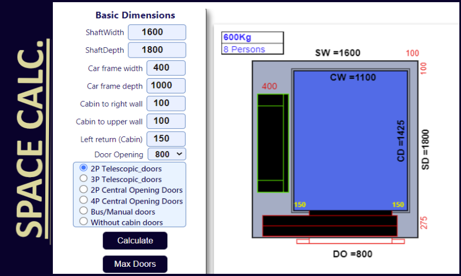The image size is (461, 276).
Task: Open the Door Opening dropdown
Action: 166,154
